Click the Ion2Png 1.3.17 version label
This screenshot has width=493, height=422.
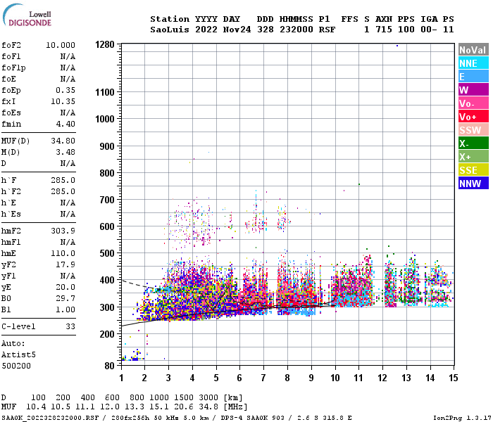click(x=462, y=418)
